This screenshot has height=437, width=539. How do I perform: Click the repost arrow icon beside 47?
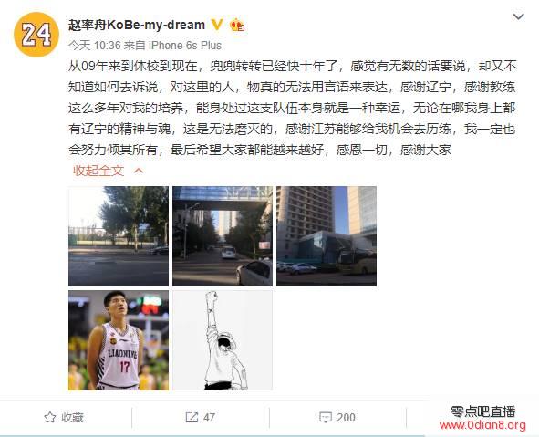(192, 418)
